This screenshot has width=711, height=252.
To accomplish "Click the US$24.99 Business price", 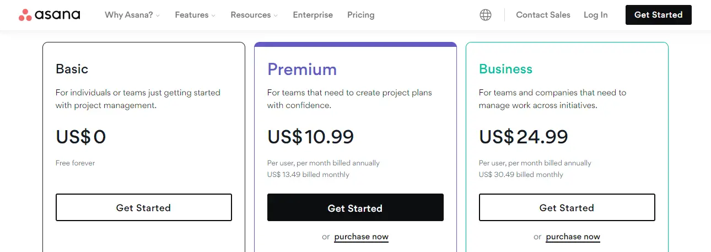I will [x=523, y=137].
